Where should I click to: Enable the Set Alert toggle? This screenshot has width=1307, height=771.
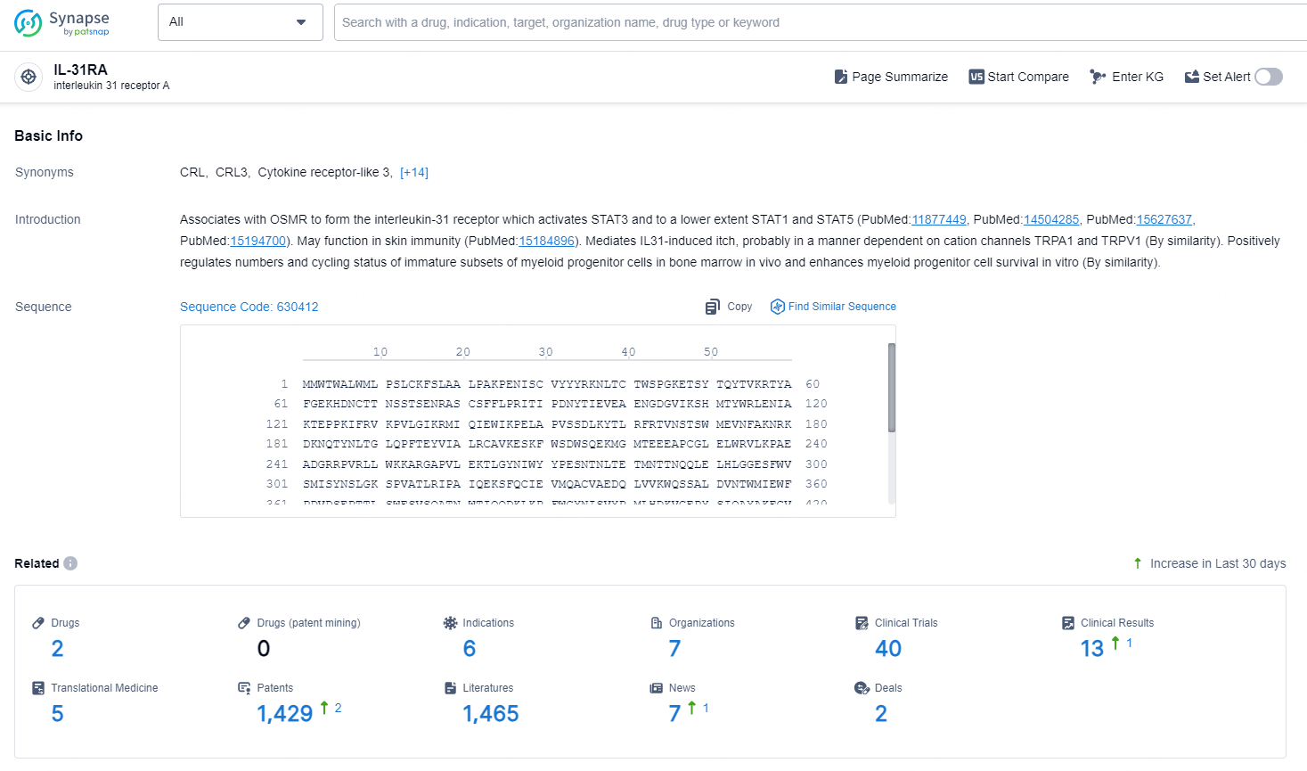click(1268, 77)
